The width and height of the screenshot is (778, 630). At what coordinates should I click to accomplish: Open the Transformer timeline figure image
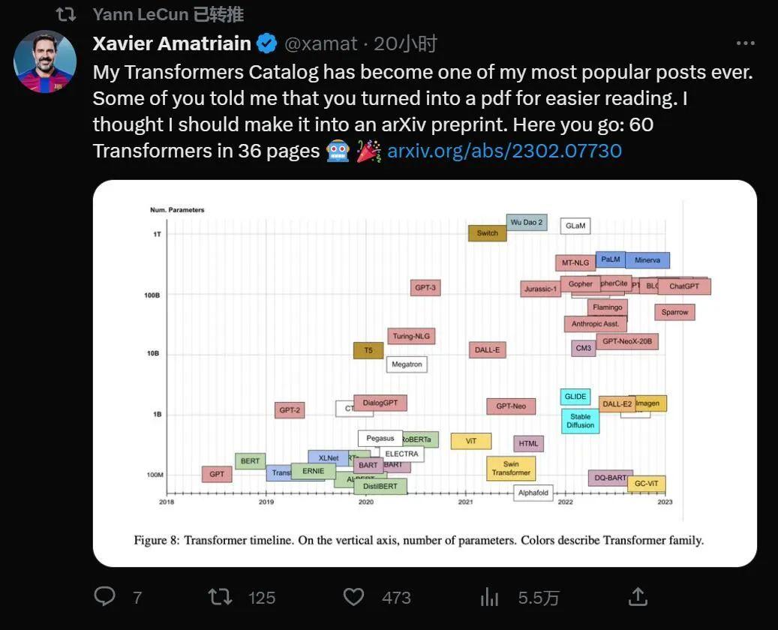(424, 373)
